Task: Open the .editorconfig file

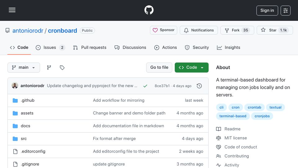Action: (33, 152)
